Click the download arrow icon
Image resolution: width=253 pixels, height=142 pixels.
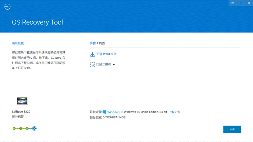(92, 54)
